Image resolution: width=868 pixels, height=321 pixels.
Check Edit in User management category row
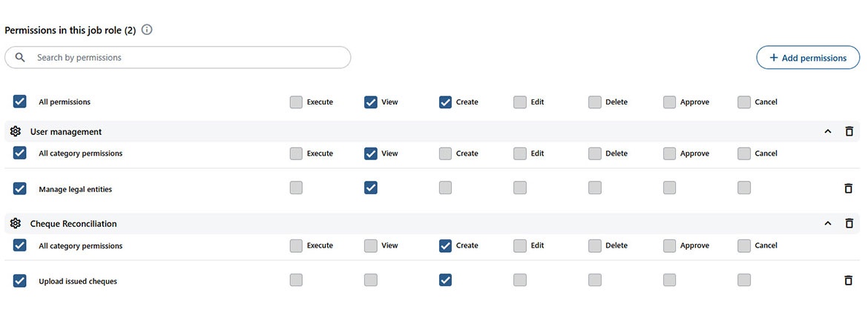click(x=520, y=153)
